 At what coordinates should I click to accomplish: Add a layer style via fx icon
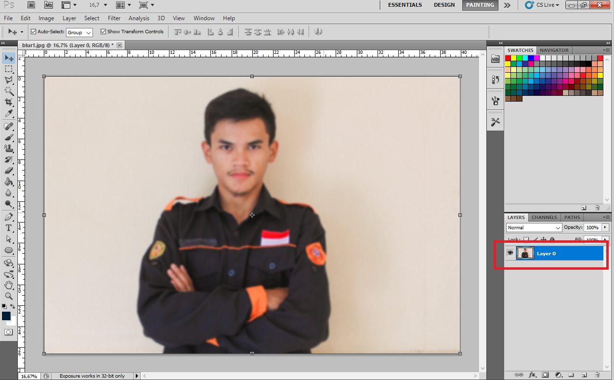tap(533, 374)
